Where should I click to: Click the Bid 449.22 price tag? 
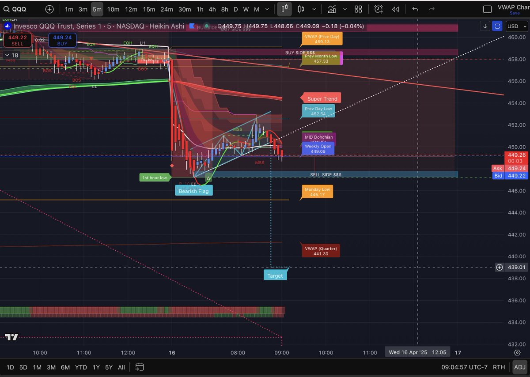510,175
